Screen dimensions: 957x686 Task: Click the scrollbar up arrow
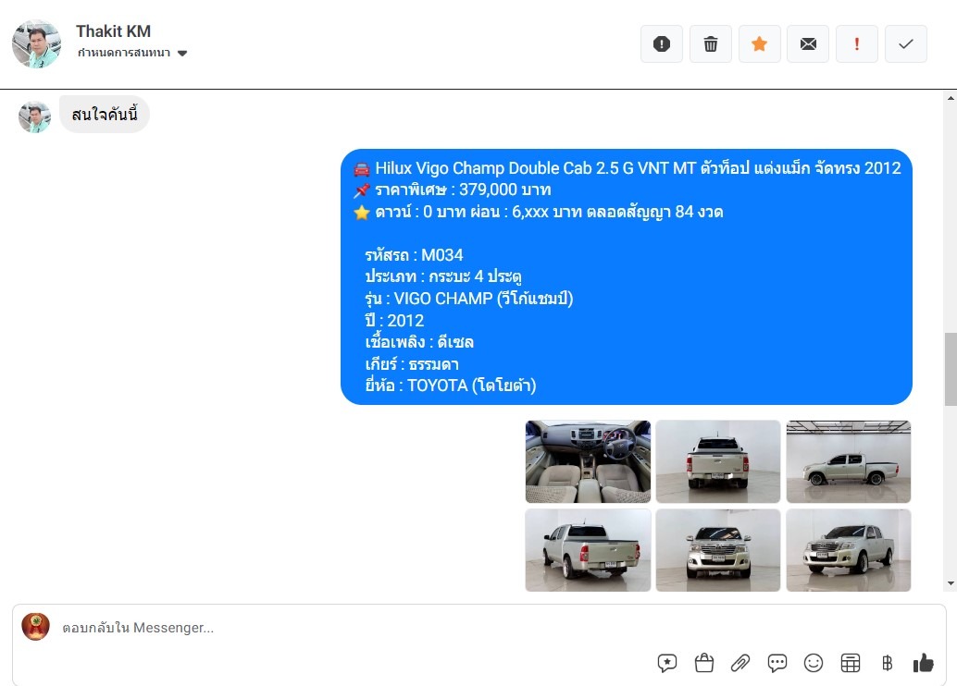[951, 98]
